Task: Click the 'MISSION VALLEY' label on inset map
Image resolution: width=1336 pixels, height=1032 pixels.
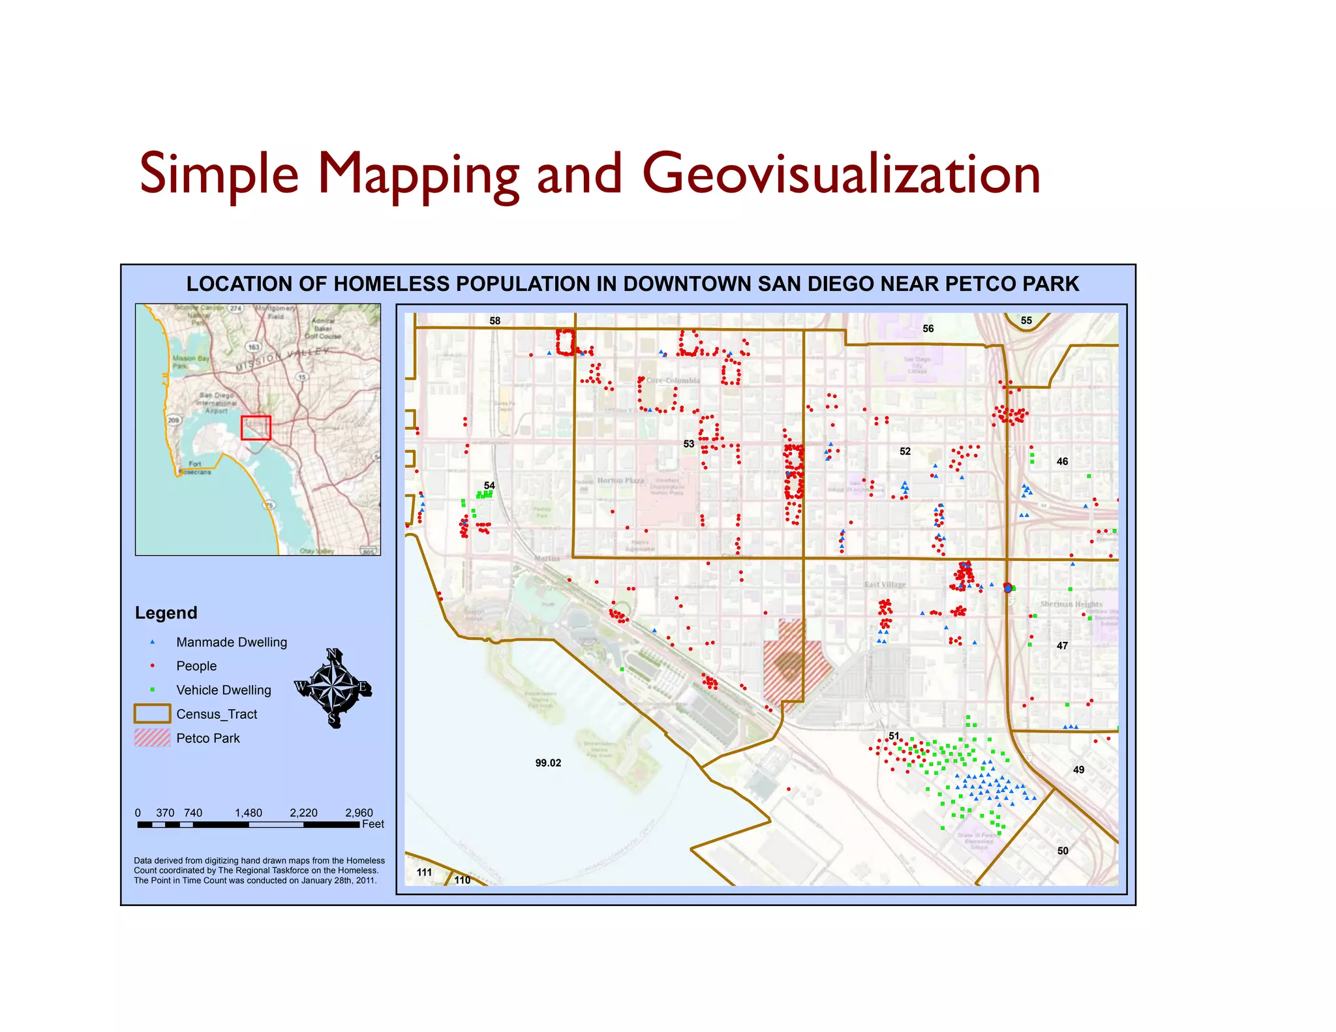Action: pyautogui.click(x=282, y=358)
